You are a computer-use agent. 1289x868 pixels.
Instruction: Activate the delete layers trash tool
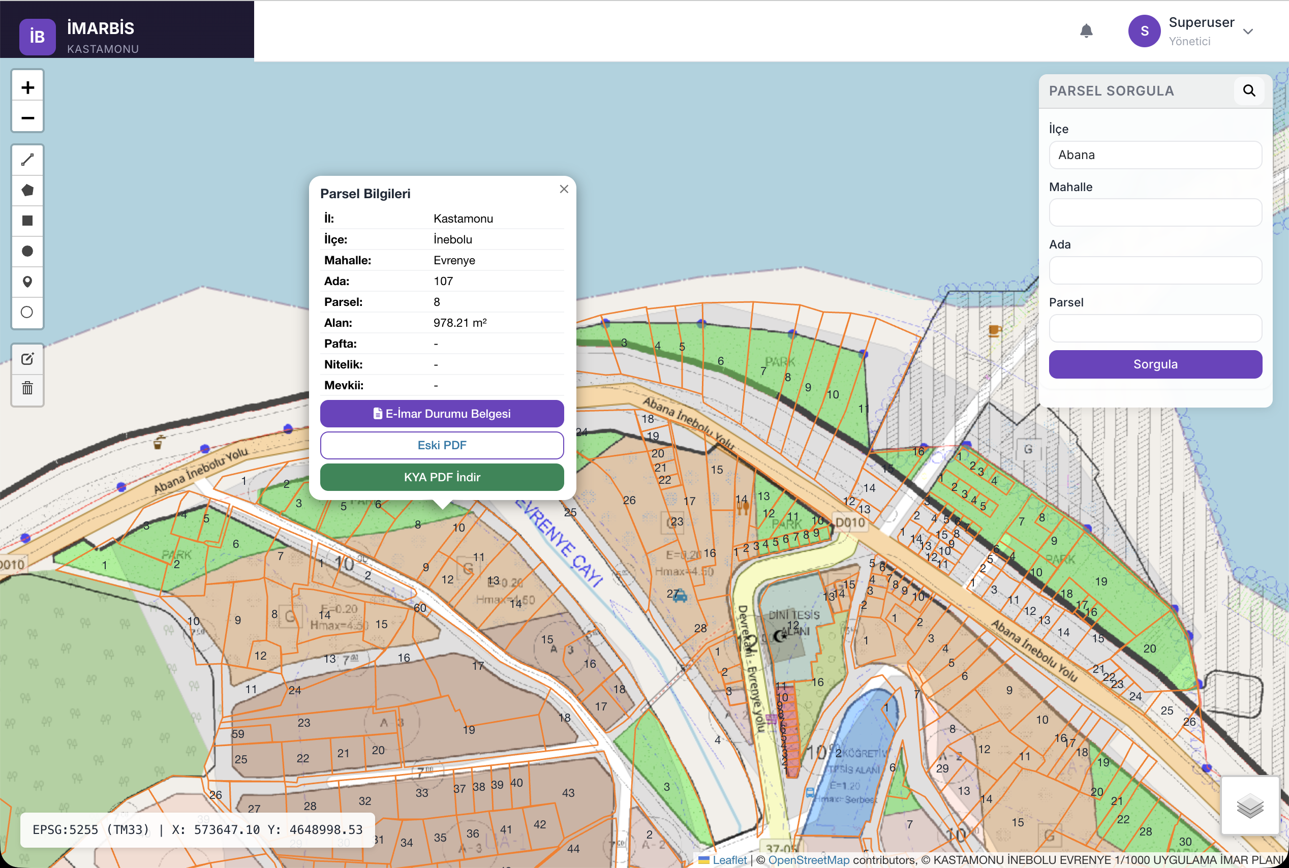coord(27,389)
